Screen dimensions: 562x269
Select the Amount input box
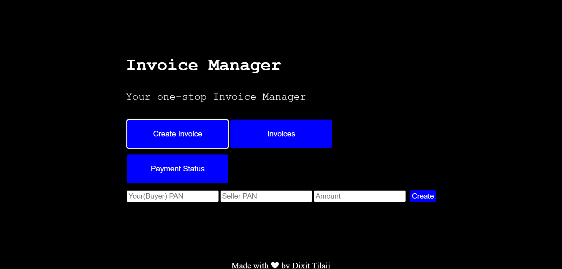(360, 196)
